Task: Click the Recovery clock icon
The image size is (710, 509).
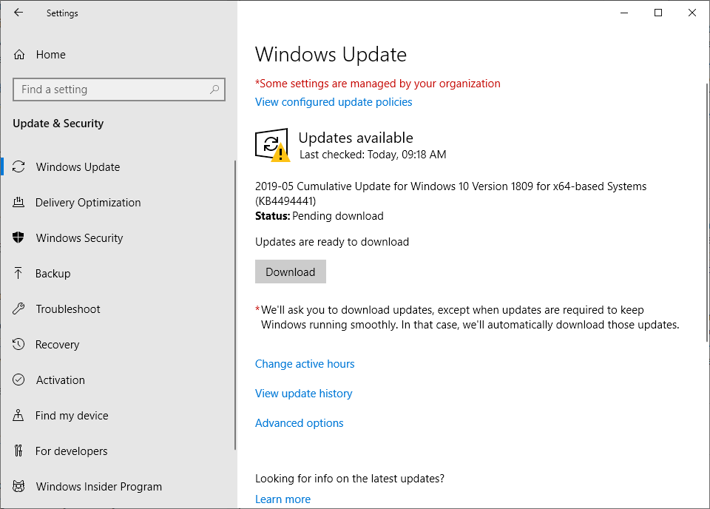Action: 18,344
